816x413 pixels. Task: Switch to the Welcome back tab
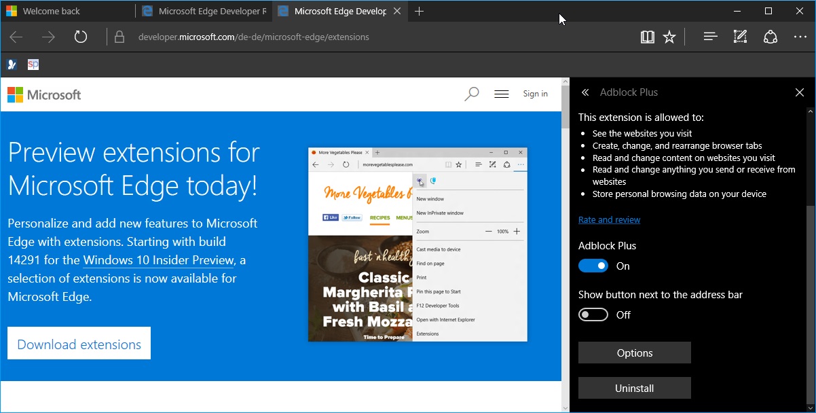[68, 11]
